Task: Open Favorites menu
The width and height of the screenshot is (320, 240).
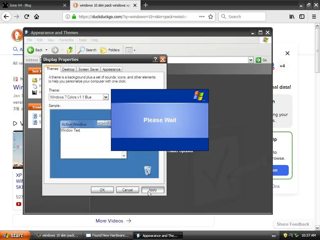Action: click(66, 40)
